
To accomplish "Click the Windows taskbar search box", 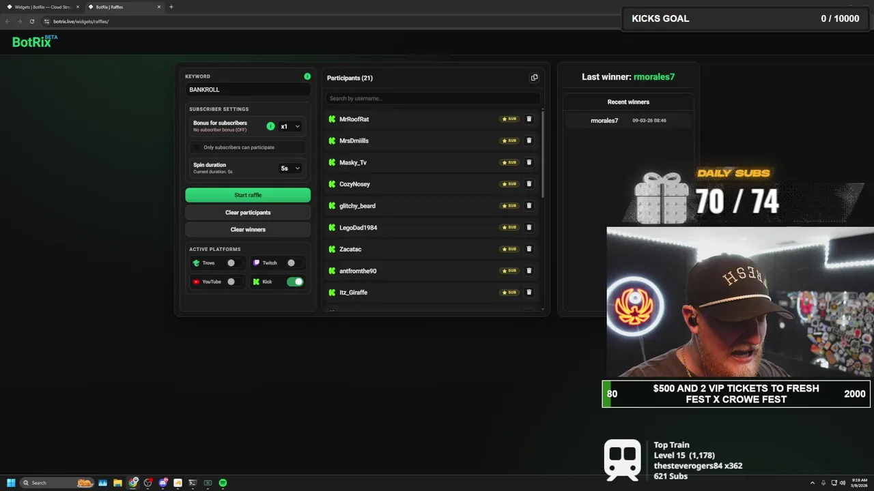I will click(x=57, y=483).
